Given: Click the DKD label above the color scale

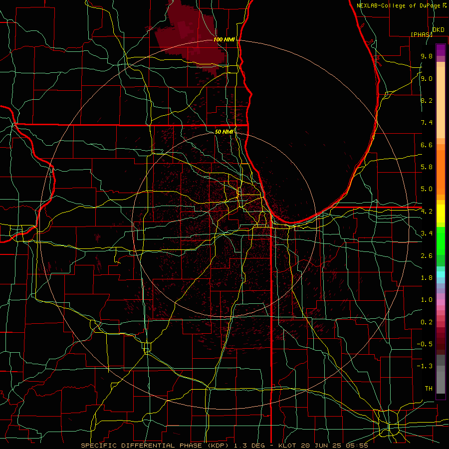Looking at the screenshot, I should 438,30.
